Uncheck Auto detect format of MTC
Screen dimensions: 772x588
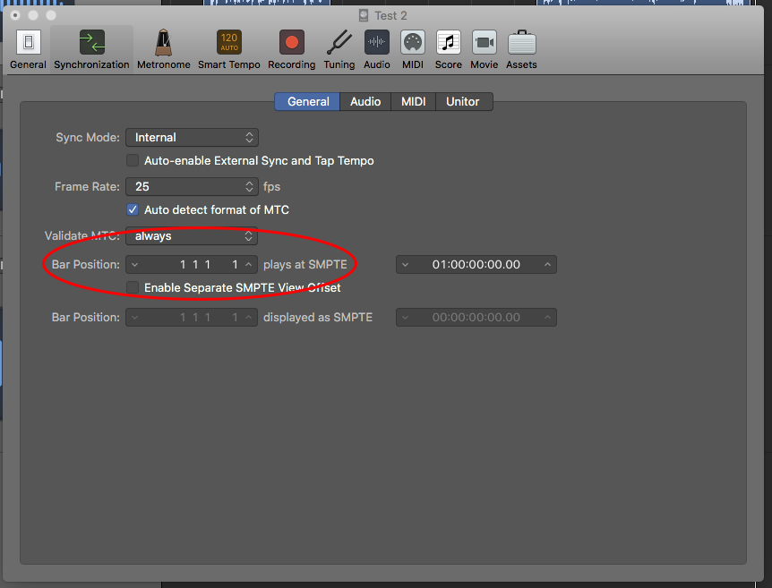click(x=133, y=210)
